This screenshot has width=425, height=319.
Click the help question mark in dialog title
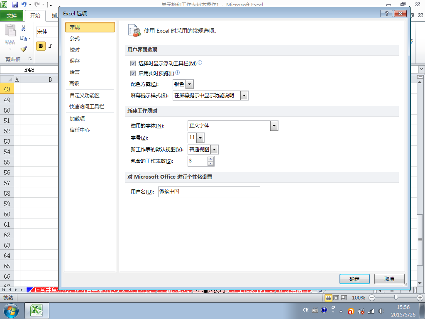[x=386, y=13]
